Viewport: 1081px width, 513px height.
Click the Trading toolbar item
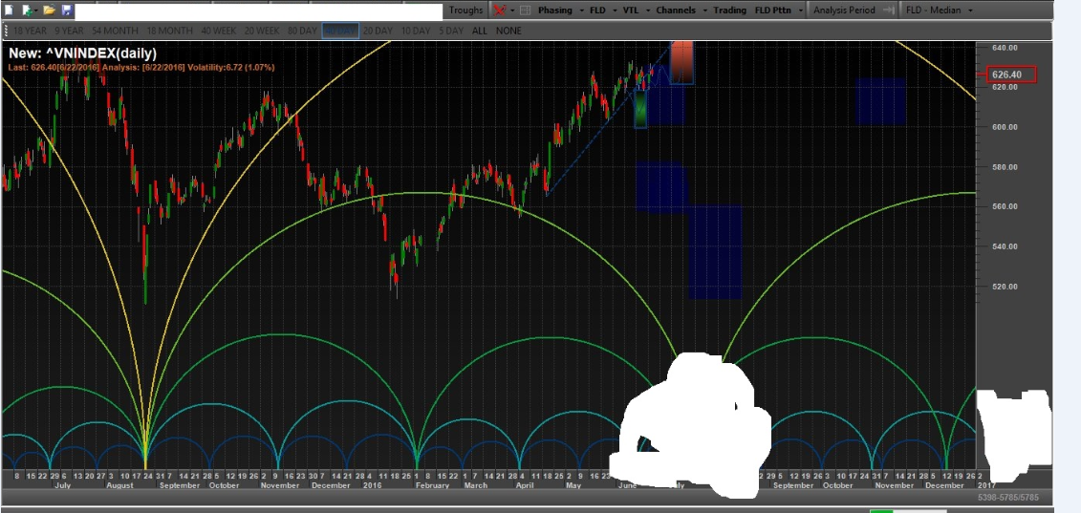[x=729, y=11]
